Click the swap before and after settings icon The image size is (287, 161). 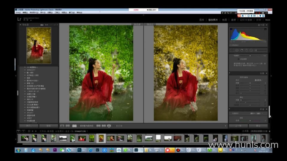(109, 126)
